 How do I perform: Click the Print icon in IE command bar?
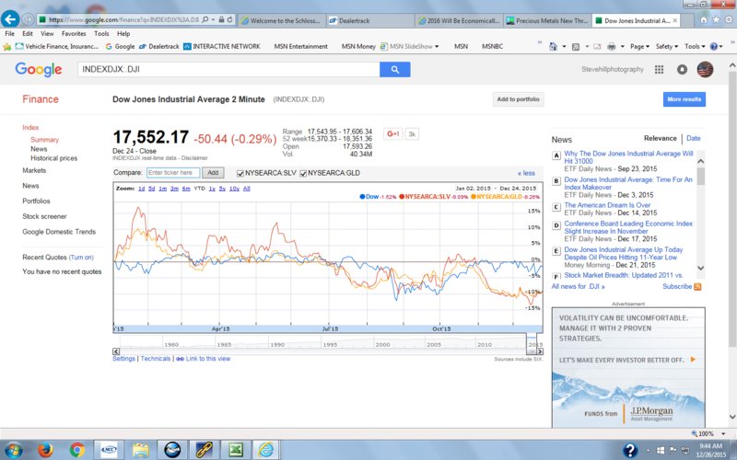pyautogui.click(x=611, y=47)
